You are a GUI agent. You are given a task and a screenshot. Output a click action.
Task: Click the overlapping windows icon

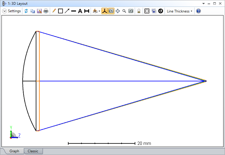154,11
